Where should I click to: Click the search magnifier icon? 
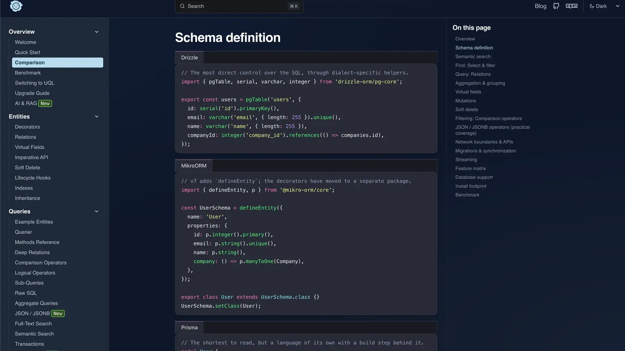[182, 6]
